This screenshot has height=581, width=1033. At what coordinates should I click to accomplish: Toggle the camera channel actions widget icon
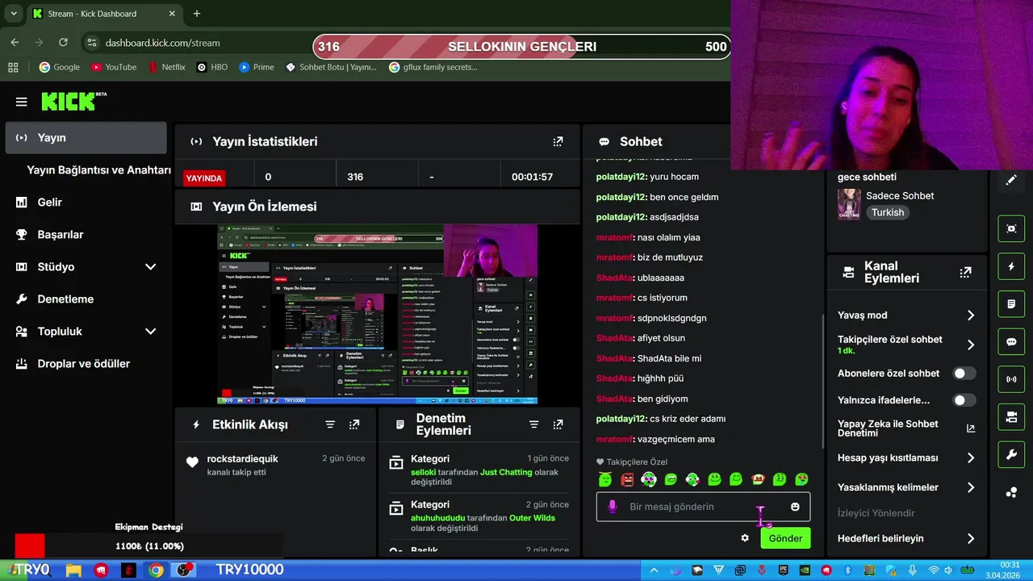pos(1011,417)
